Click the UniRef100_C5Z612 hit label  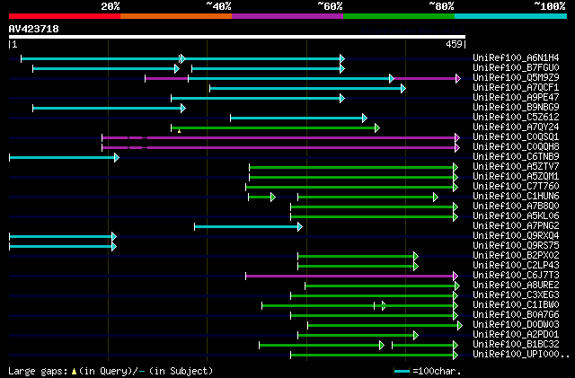516,118
